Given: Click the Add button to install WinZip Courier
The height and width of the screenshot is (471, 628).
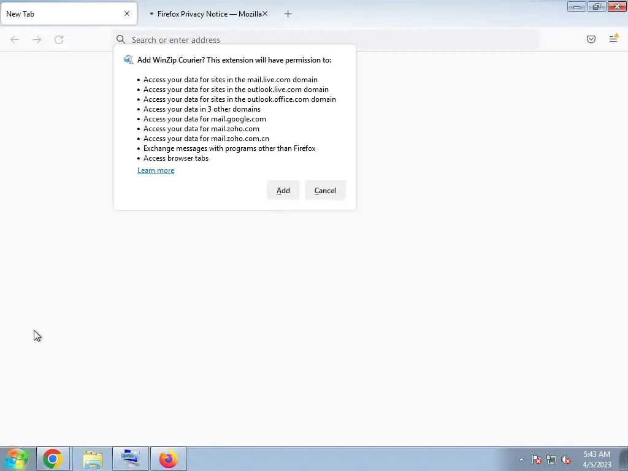Looking at the screenshot, I should click(283, 190).
